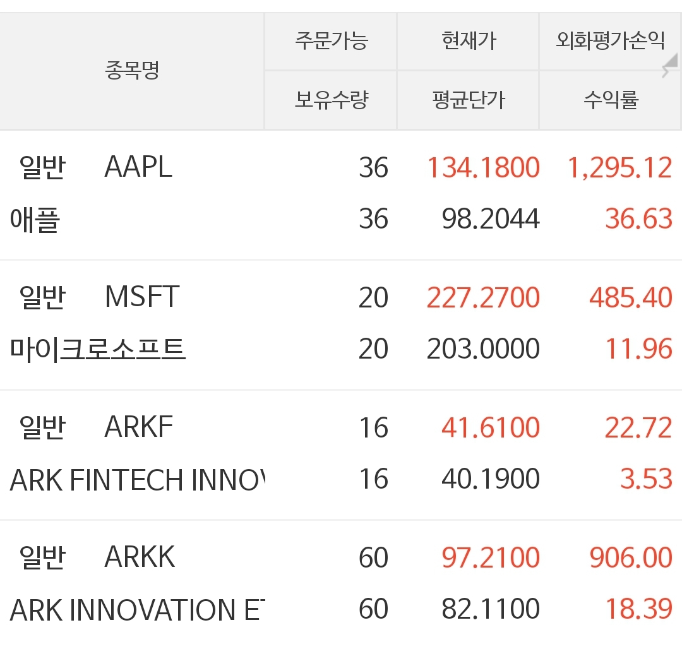Screen dimensions: 682x649
Task: Open the ARKK ticker row
Action: [140, 557]
